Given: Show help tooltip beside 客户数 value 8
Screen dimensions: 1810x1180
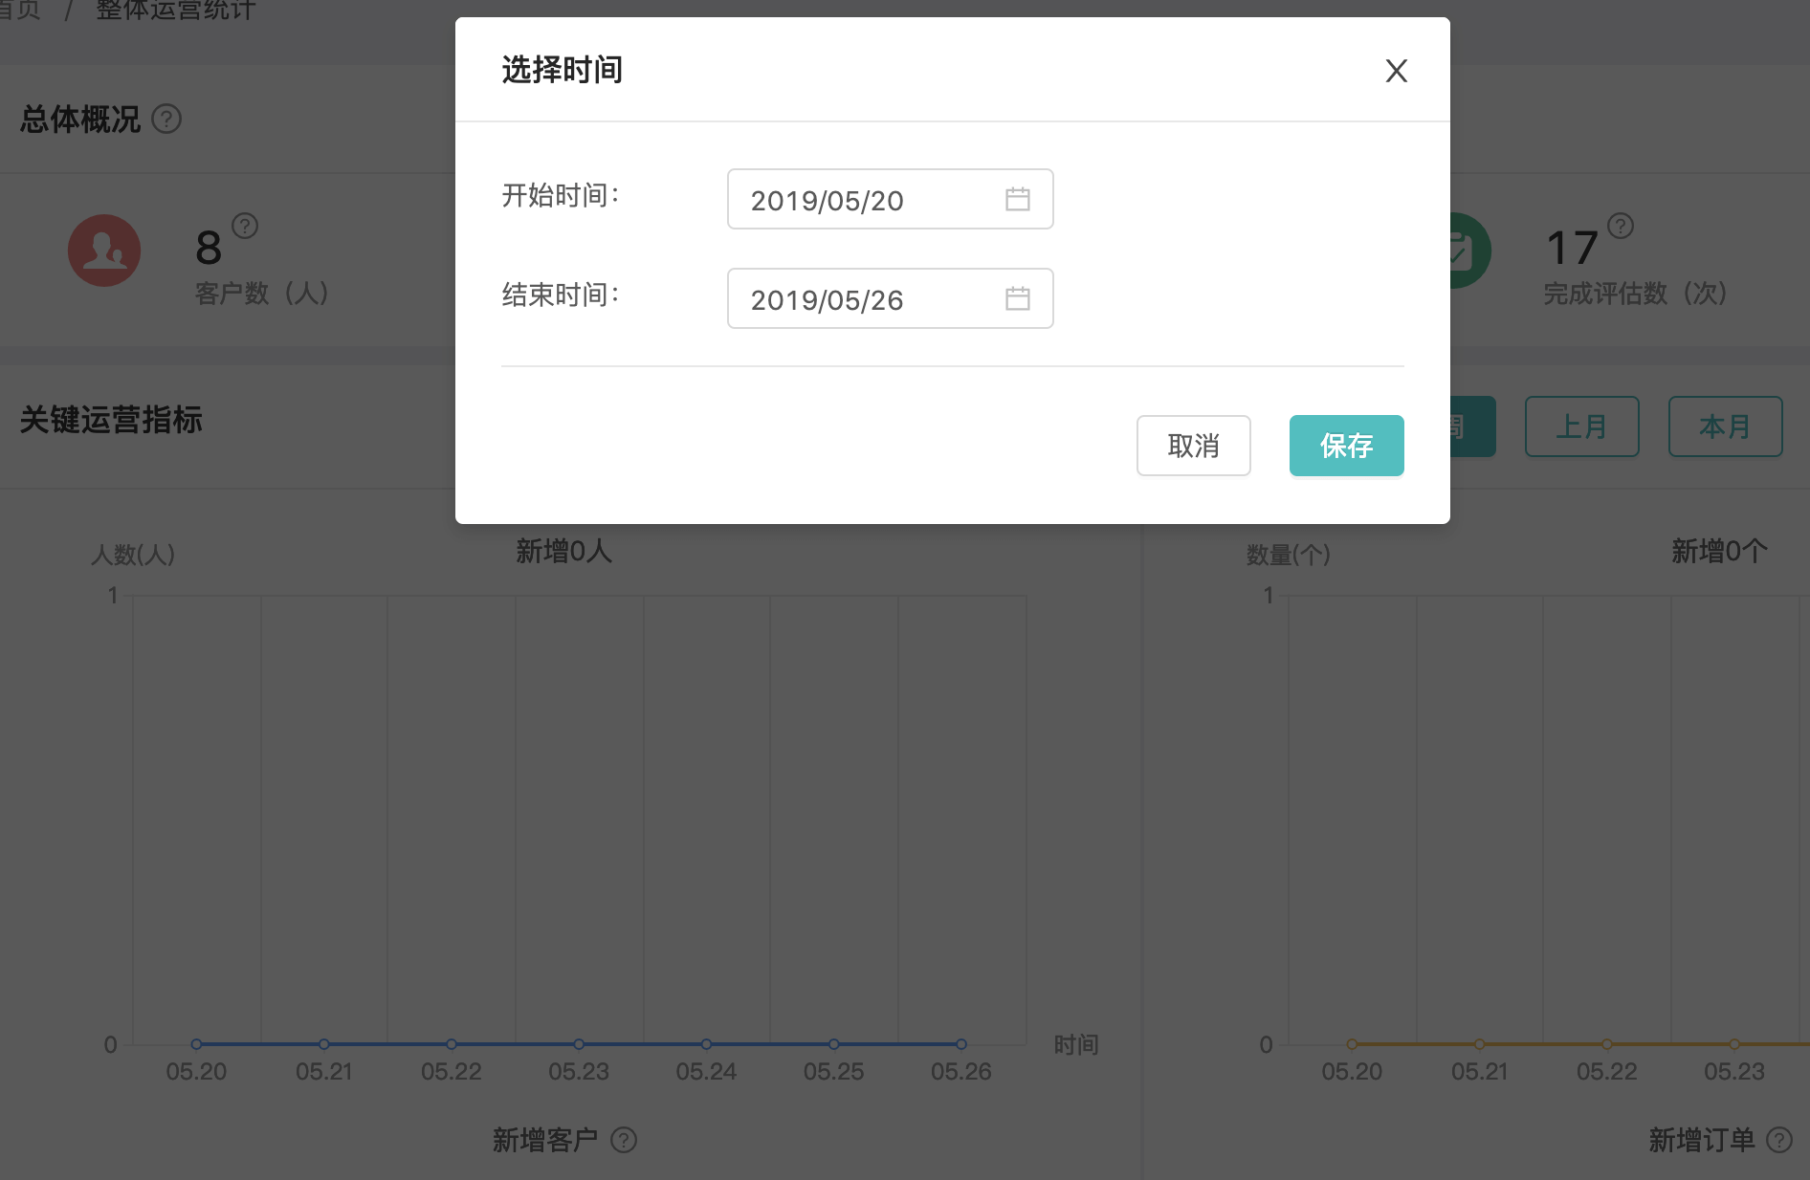Looking at the screenshot, I should tap(245, 226).
